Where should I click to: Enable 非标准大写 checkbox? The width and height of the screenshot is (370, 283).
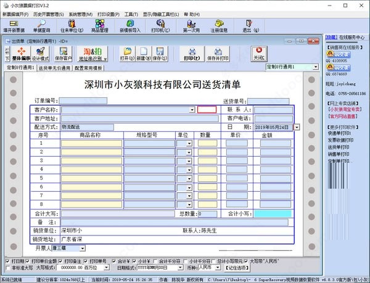click(8, 268)
